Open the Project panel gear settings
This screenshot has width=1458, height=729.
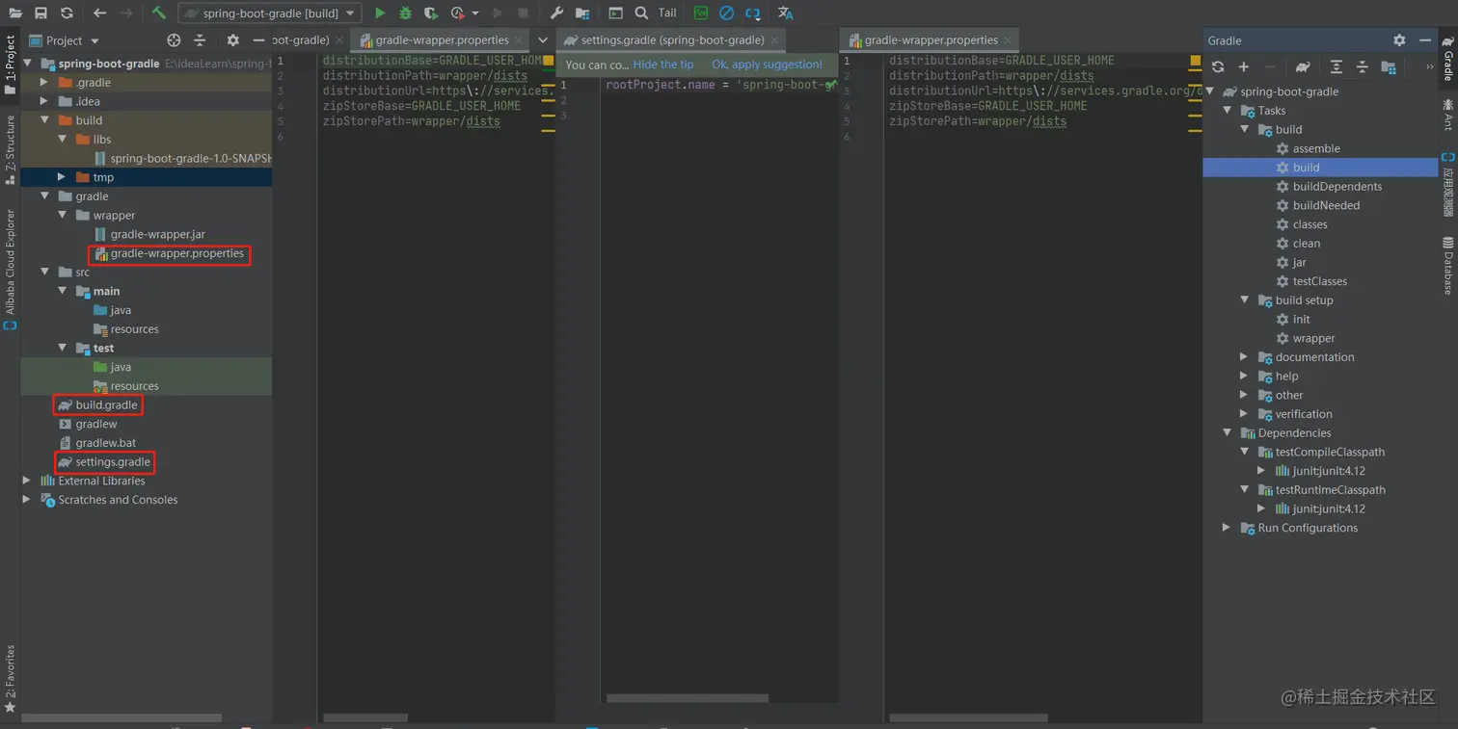point(232,40)
